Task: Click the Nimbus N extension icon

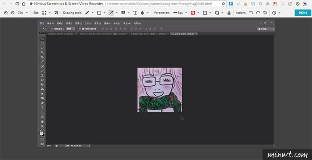Action: click(305, 4)
